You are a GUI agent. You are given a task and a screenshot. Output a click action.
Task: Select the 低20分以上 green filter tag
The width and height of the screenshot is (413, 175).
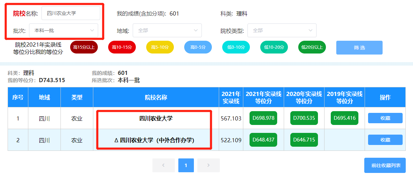[x=312, y=47]
